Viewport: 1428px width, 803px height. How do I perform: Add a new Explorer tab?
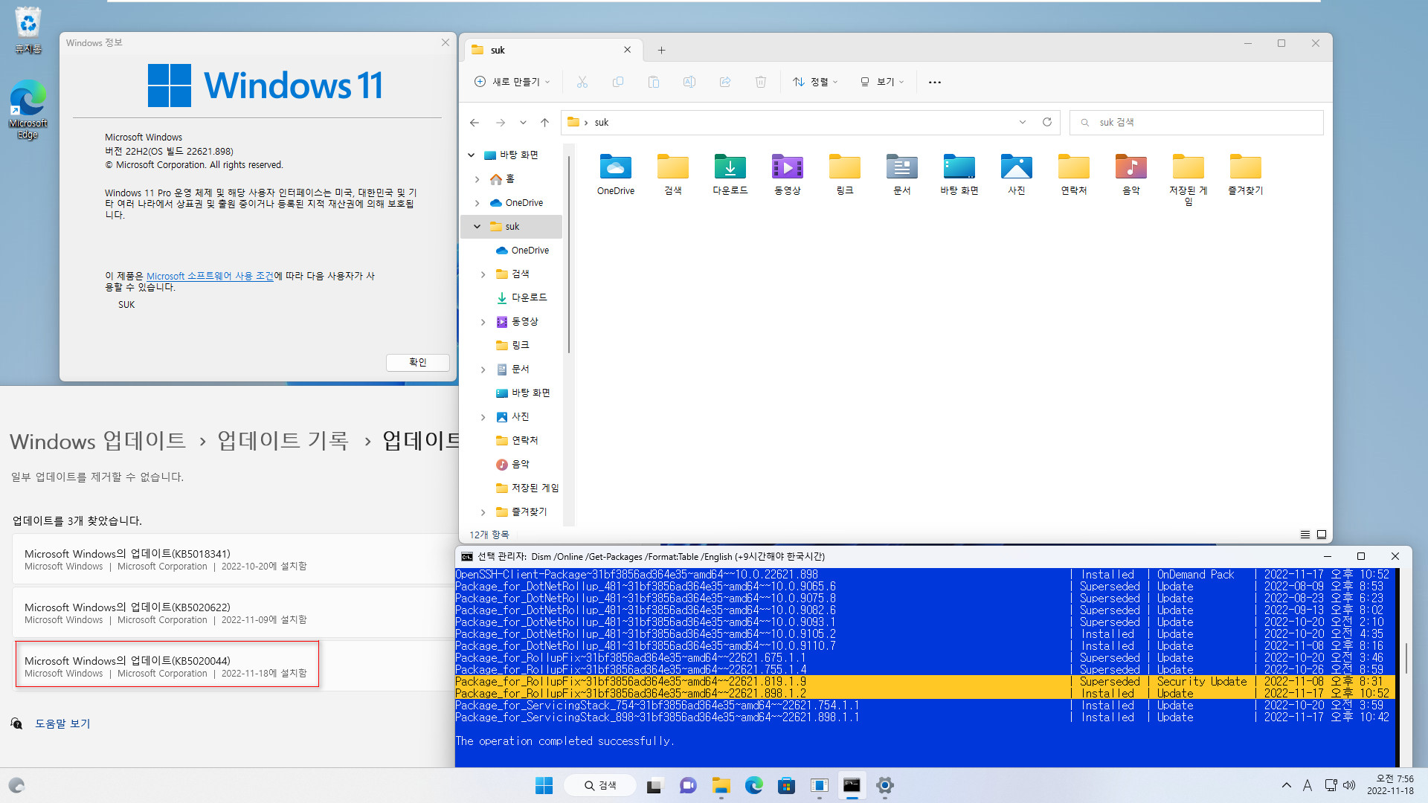[x=661, y=50]
